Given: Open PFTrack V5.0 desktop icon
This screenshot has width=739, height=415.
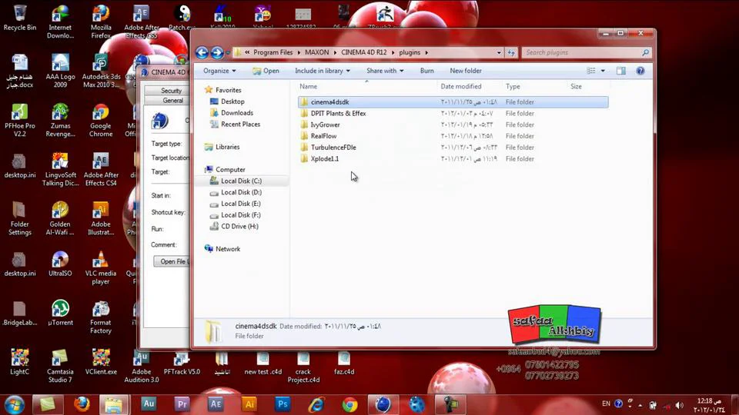Looking at the screenshot, I should coord(182,364).
